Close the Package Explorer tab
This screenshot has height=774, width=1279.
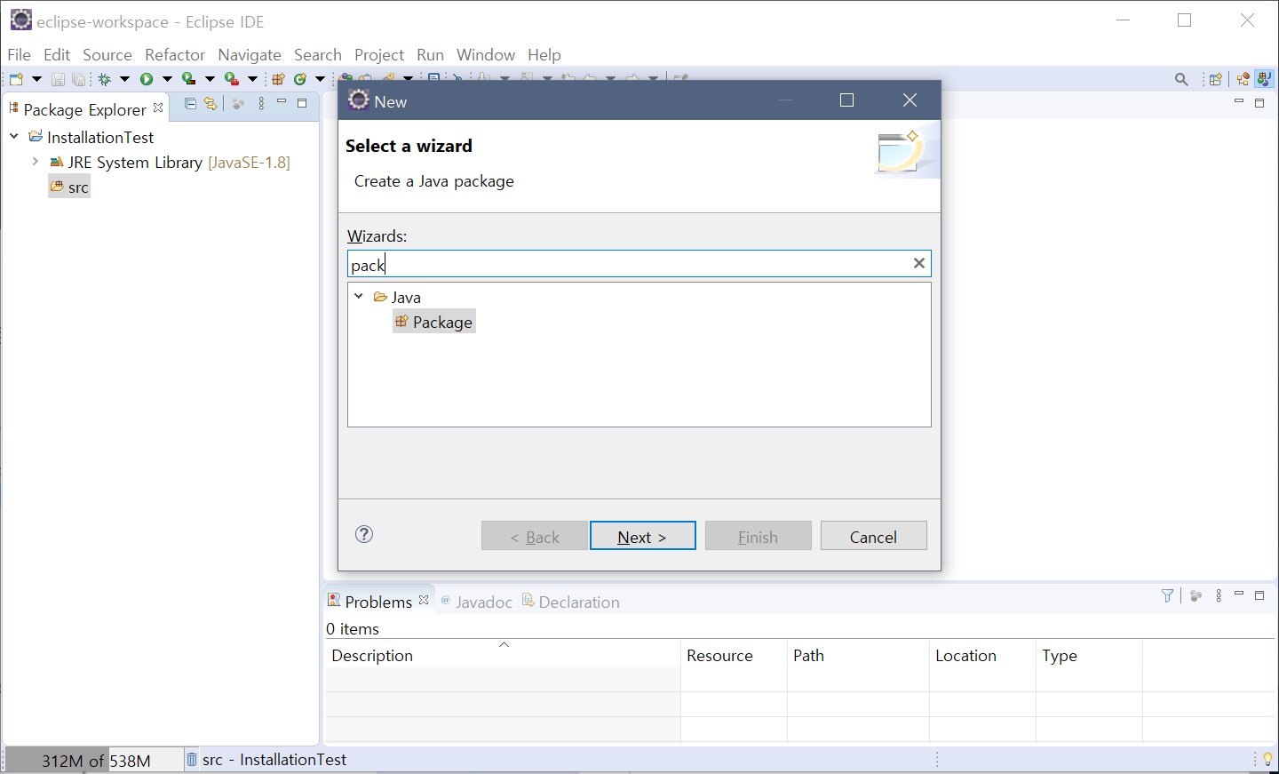point(158,108)
